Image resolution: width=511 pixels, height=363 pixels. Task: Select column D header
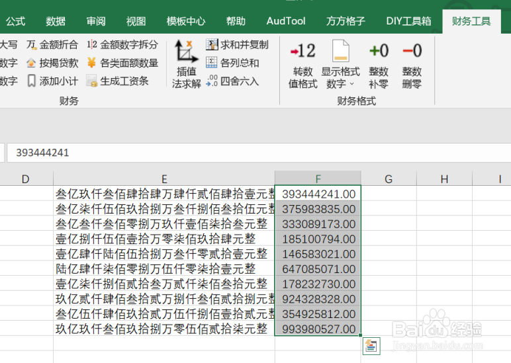pos(25,179)
